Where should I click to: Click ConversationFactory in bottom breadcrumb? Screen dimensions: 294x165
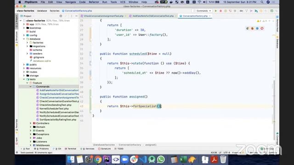130,145
